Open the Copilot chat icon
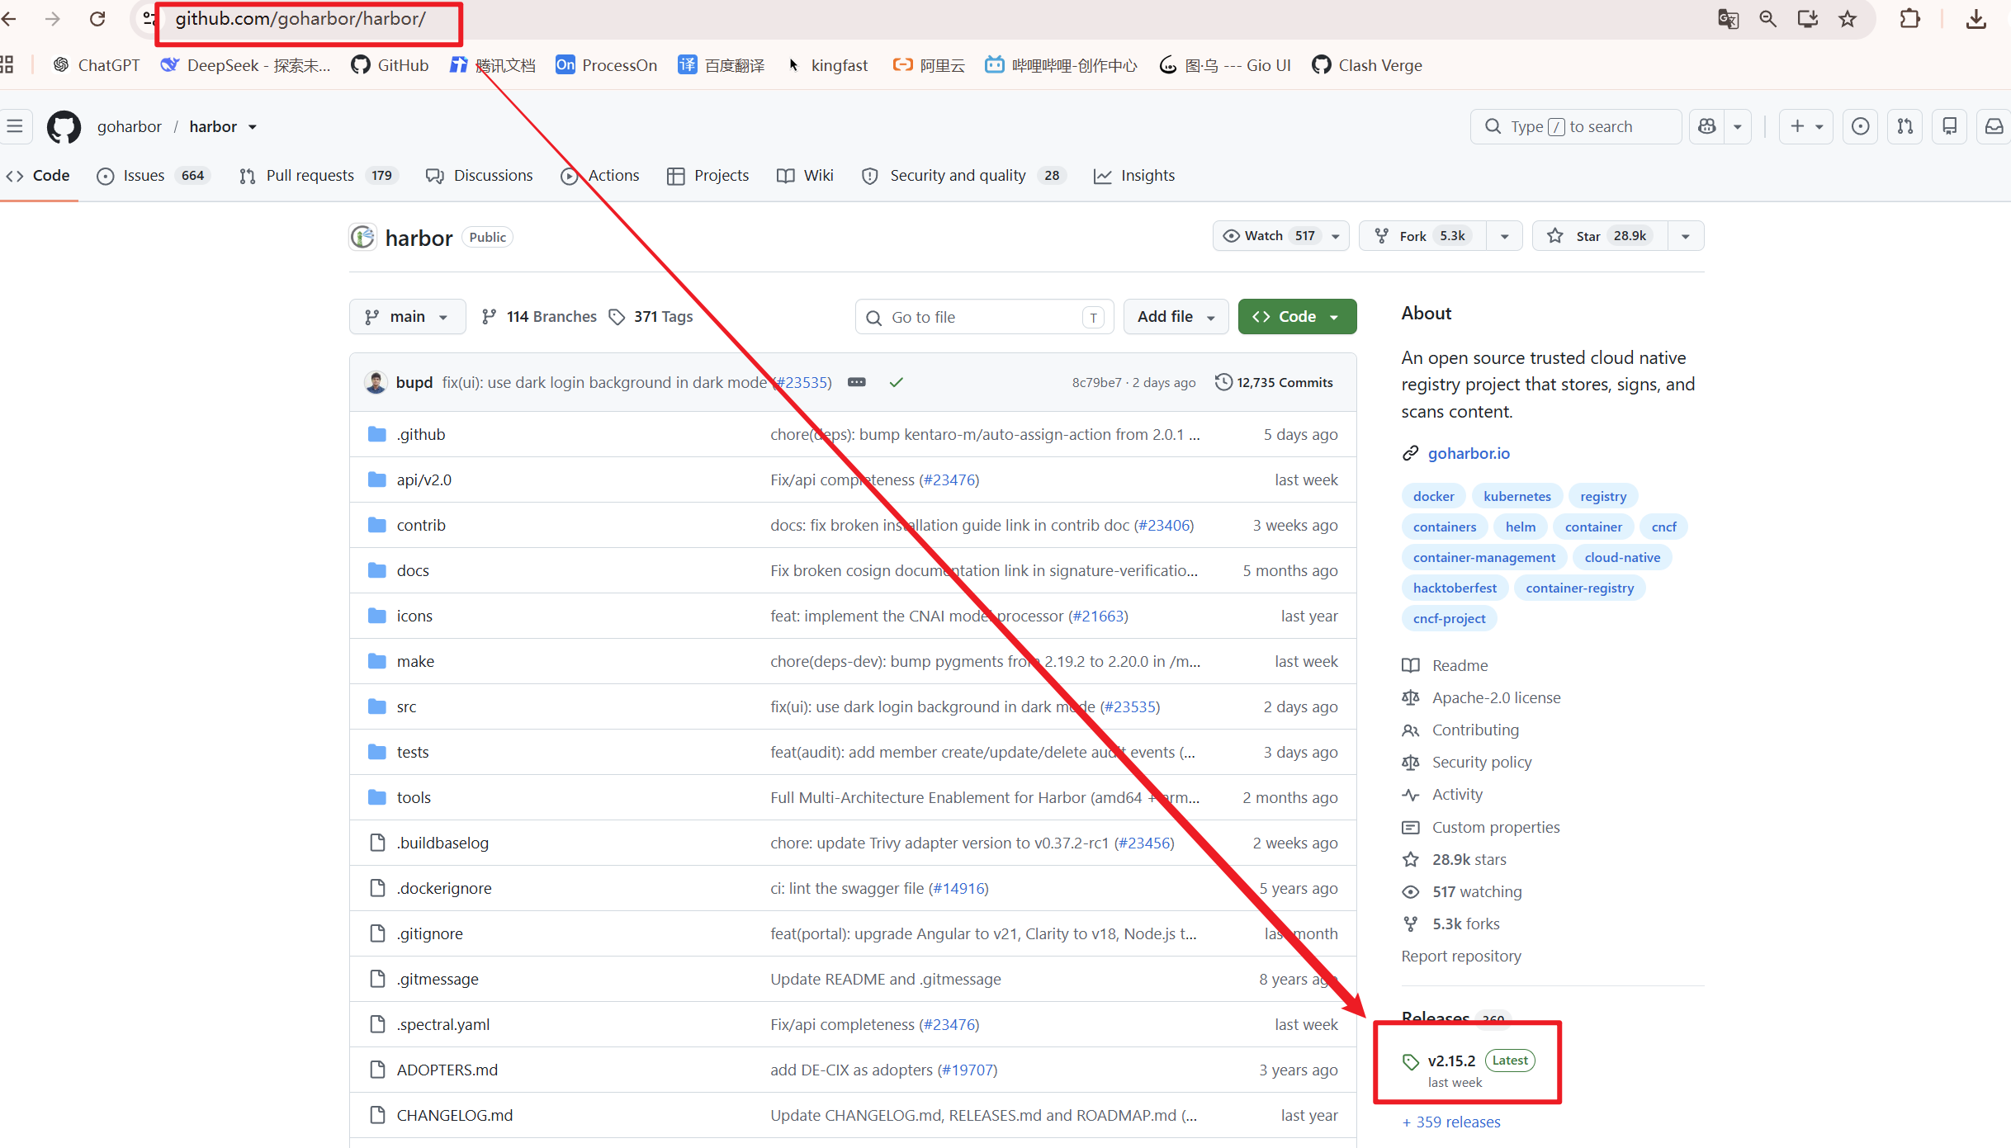The width and height of the screenshot is (2011, 1148). [1706, 126]
